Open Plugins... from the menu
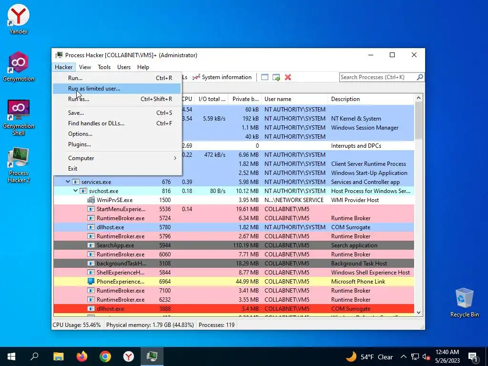Image resolution: width=488 pixels, height=366 pixels. 117,144
